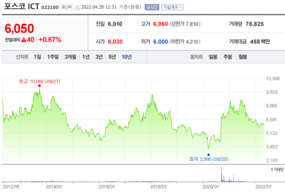Click the blue low-point marker on the chart

click(208, 155)
